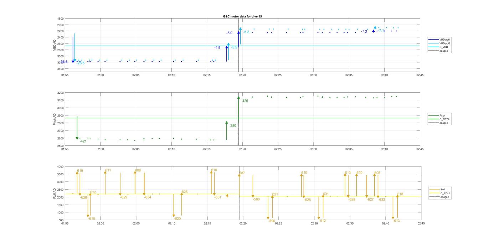
Task: Click the '619' roll data label
Action: 80,171
